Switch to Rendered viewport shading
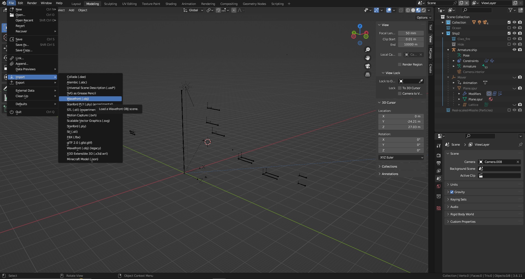The width and height of the screenshot is (525, 279). point(424,10)
